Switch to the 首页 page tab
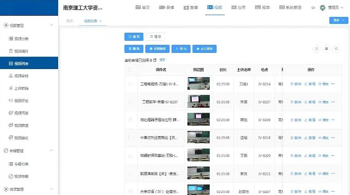The height and width of the screenshot is (195, 350). click(69, 21)
